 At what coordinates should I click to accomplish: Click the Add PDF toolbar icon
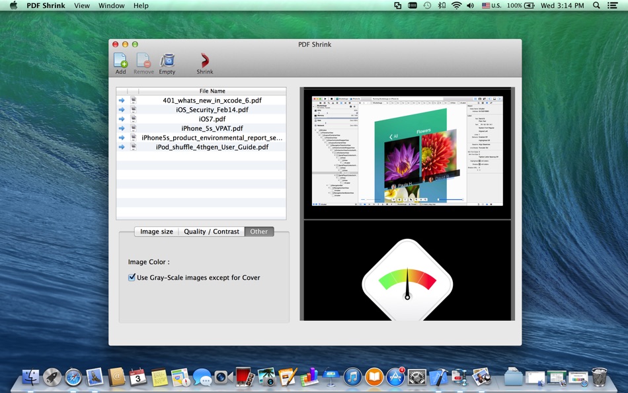(120, 60)
